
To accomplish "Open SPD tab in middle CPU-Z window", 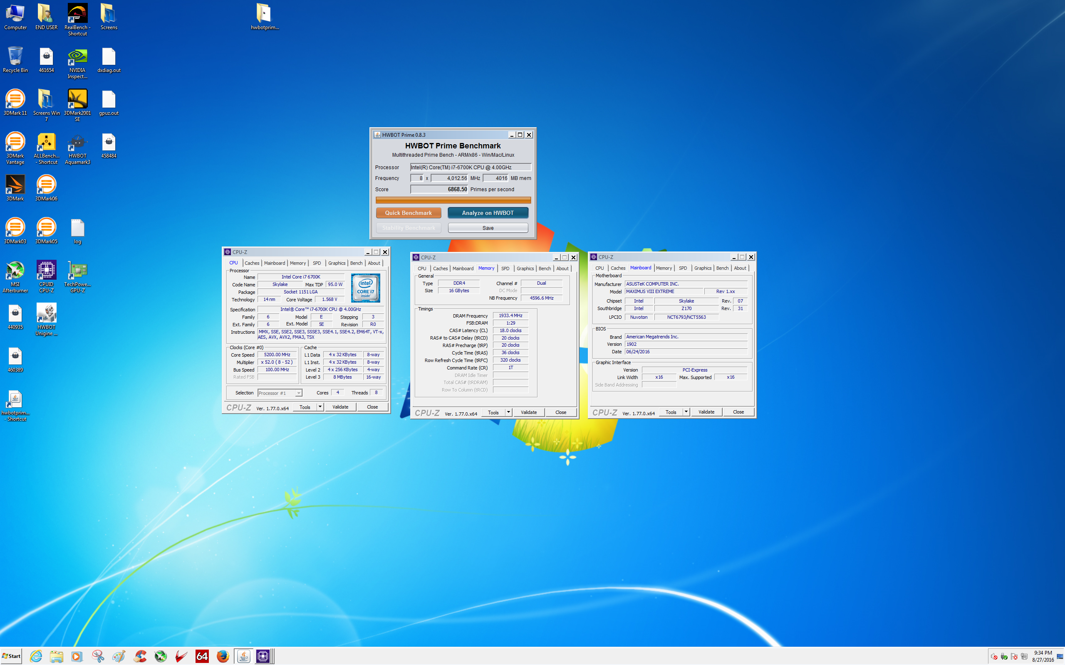I will (x=505, y=268).
